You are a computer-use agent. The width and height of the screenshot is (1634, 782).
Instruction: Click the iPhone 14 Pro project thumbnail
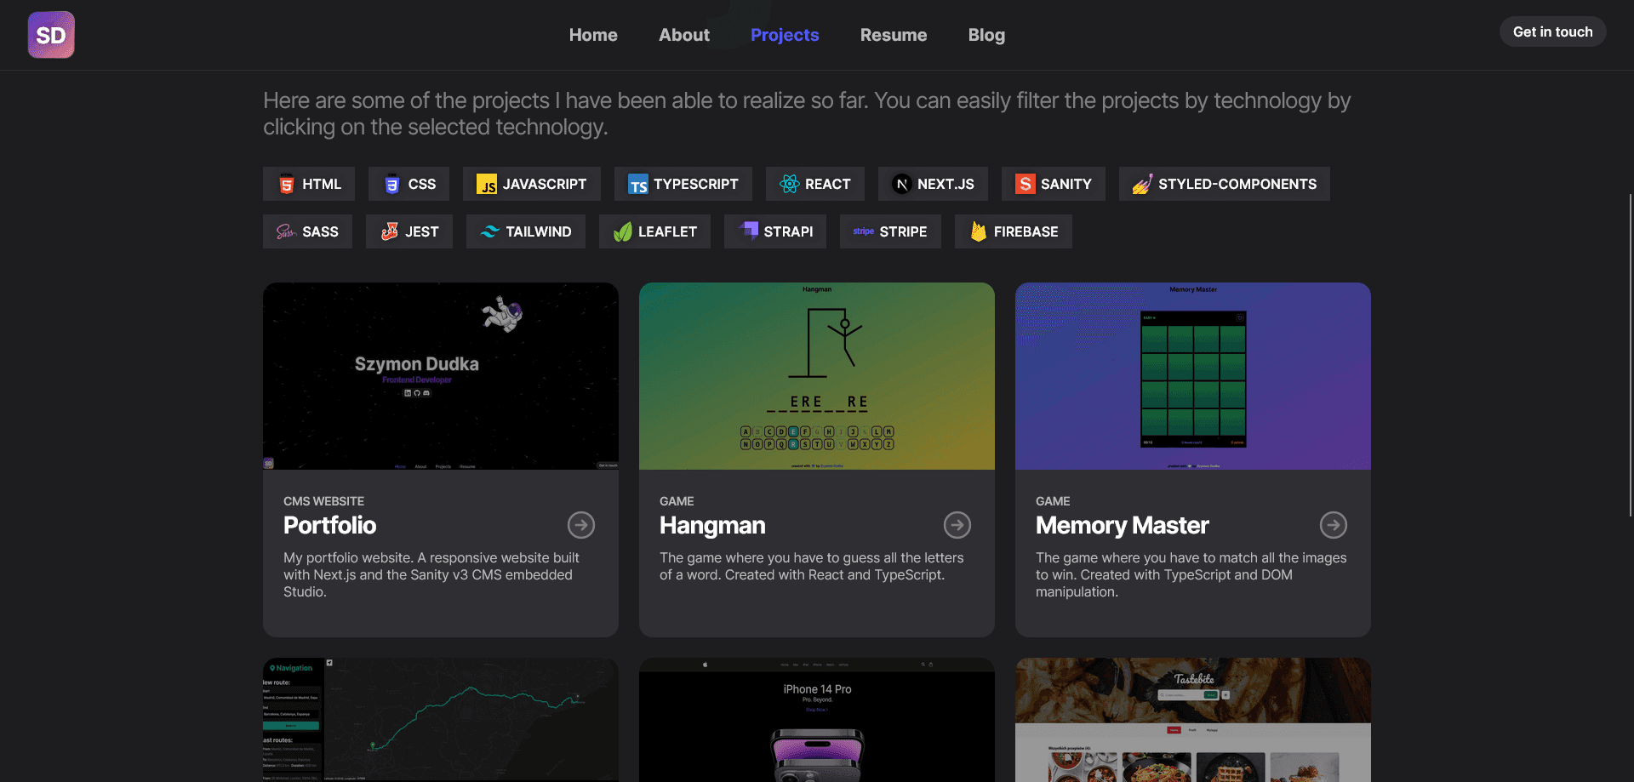[x=816, y=720]
